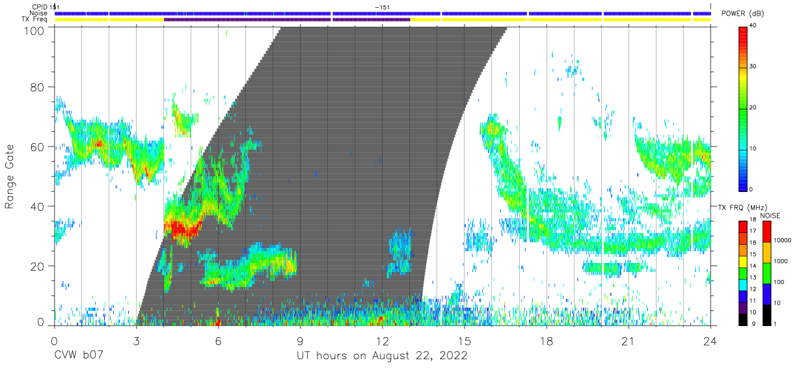This screenshot has height=369, width=799.
Task: Click the 18 tick on the UT hours axis
Action: [547, 340]
